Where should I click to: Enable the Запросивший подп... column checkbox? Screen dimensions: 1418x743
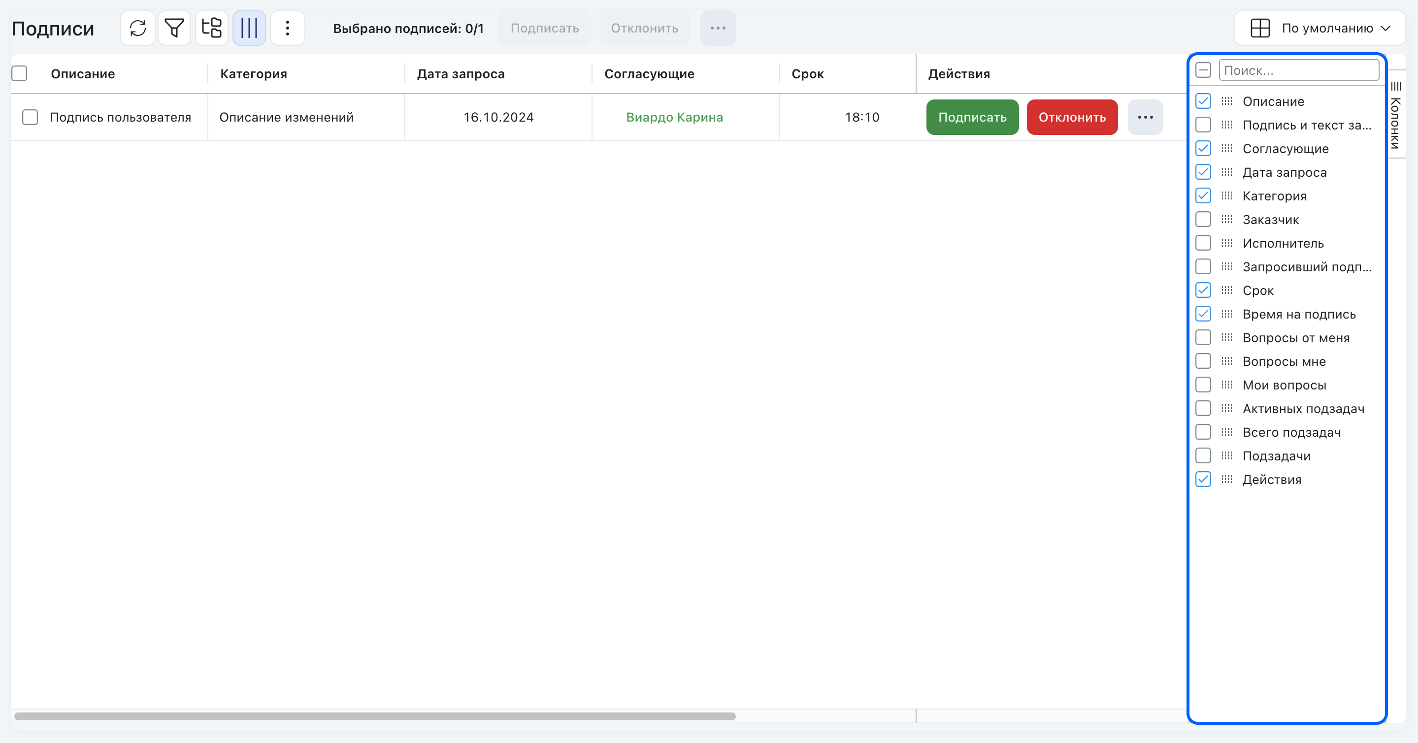click(1203, 267)
